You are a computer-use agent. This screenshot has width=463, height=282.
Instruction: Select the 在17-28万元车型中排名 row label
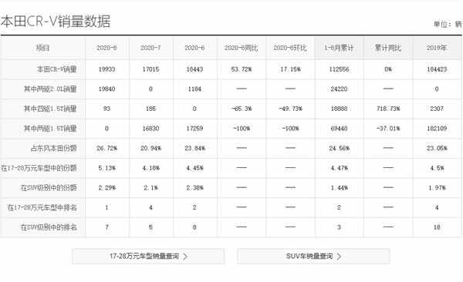pyautogui.click(x=42, y=207)
